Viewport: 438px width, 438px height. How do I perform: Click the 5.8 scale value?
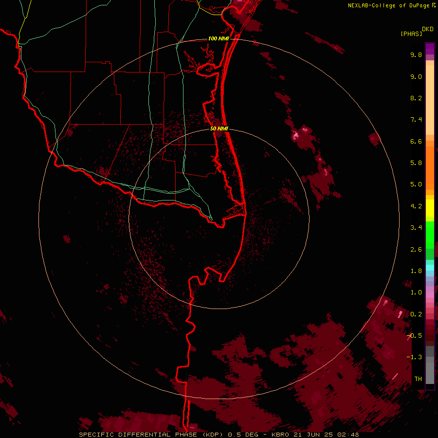click(416, 163)
